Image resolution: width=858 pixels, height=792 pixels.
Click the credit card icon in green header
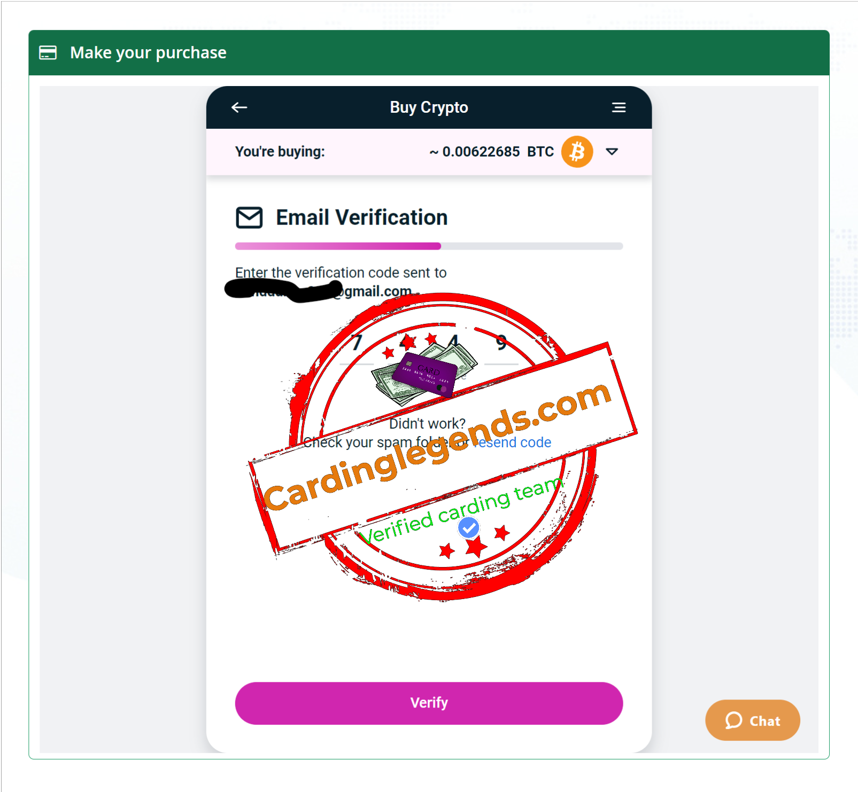tap(48, 52)
